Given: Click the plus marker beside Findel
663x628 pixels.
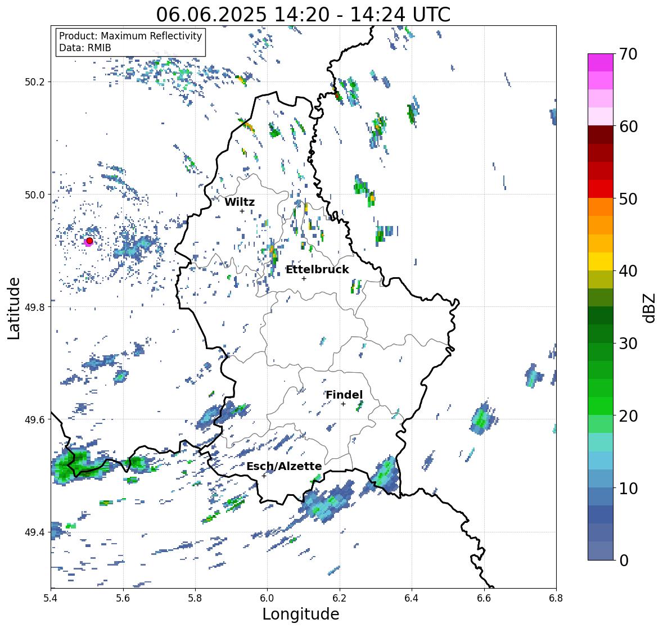Looking at the screenshot, I should (x=344, y=404).
